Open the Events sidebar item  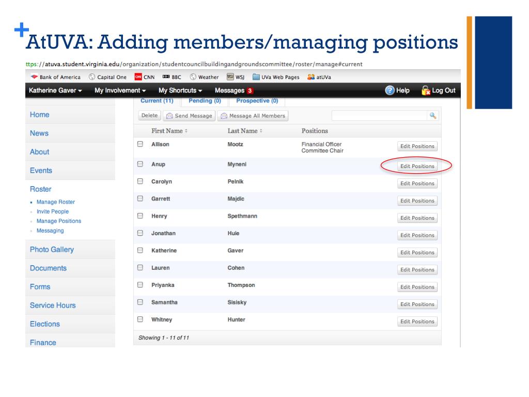pos(70,170)
